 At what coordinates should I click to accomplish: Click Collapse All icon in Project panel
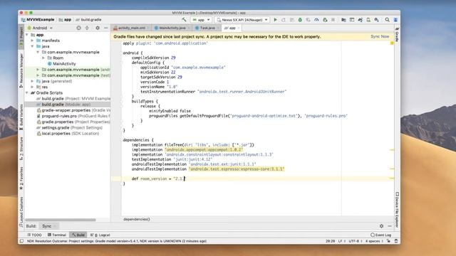click(x=87, y=28)
